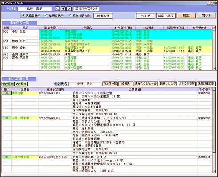Advance to the next date with the > button

tap(69, 9)
